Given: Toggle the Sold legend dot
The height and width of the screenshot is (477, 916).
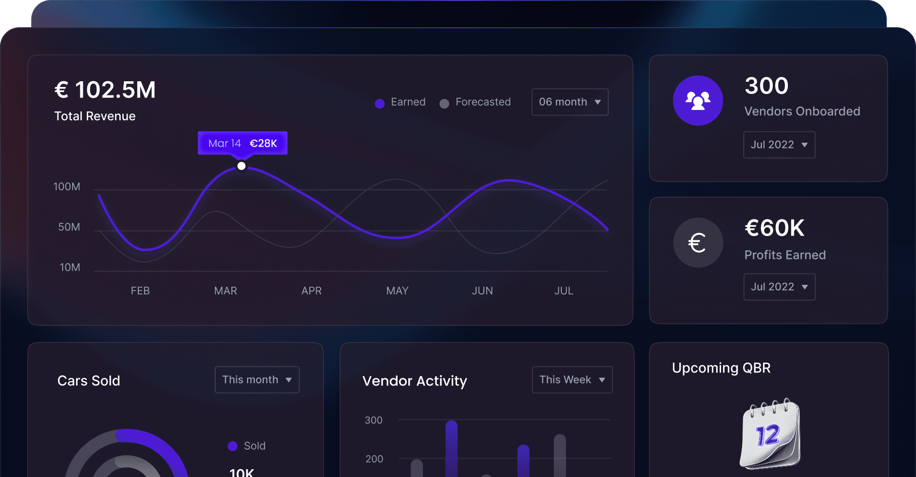Looking at the screenshot, I should pos(232,446).
